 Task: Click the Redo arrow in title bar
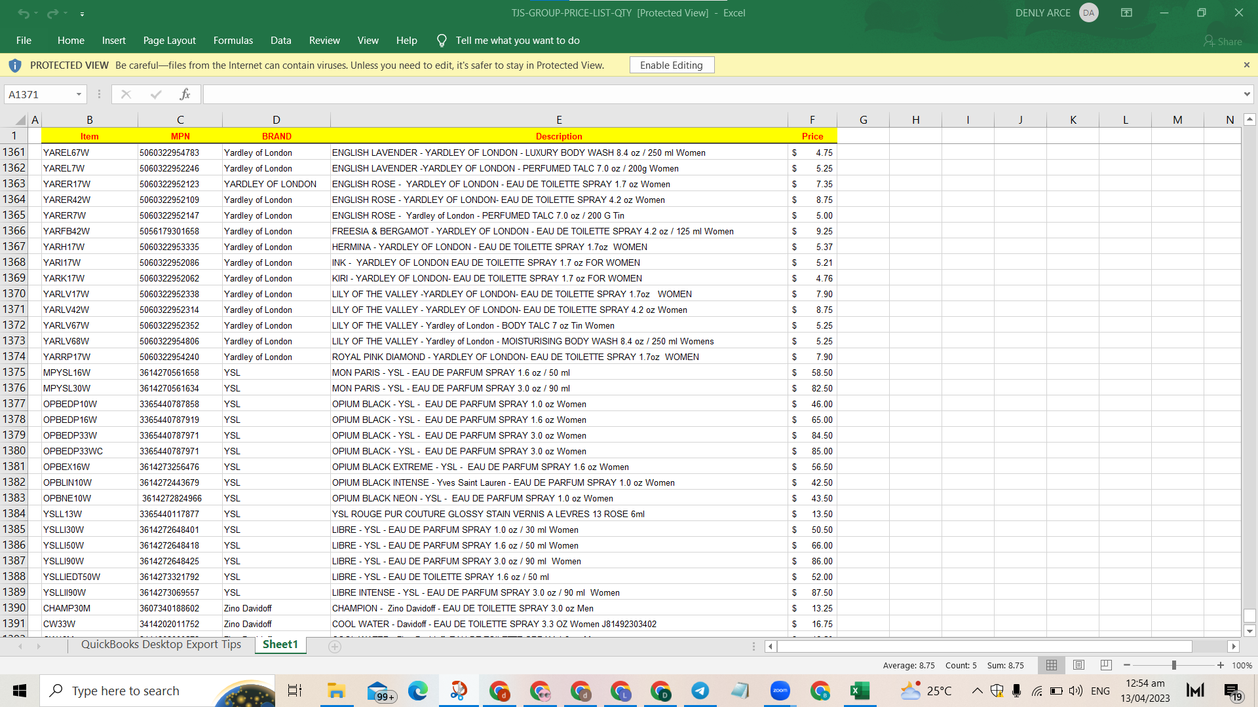[x=52, y=13]
